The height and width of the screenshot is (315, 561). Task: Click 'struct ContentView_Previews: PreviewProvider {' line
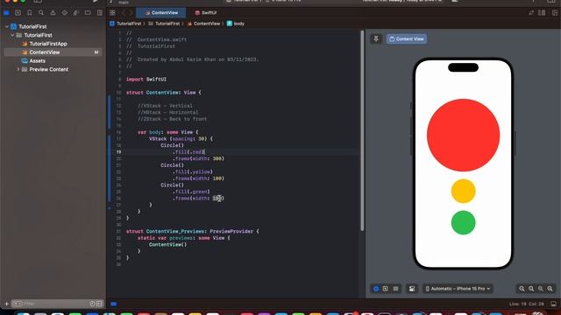(192, 231)
